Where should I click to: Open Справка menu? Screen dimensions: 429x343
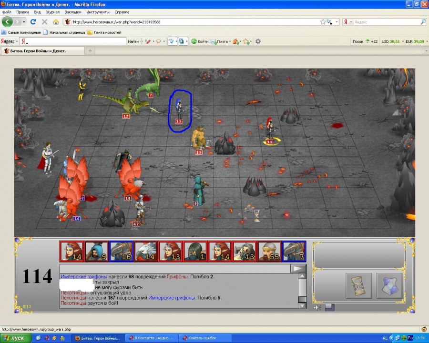[122, 12]
